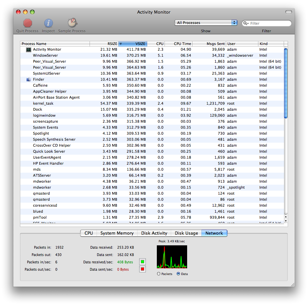Click the Peak 3.49 KB/sec label
The image size is (308, 305).
coord(172,241)
